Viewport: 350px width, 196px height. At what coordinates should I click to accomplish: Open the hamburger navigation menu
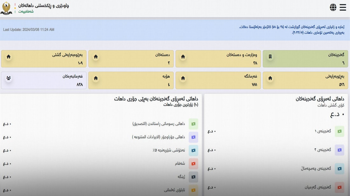[343, 7]
